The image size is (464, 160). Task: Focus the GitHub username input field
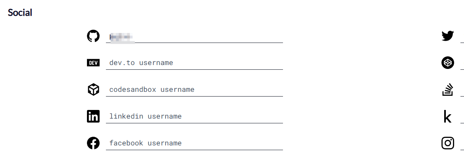point(194,37)
